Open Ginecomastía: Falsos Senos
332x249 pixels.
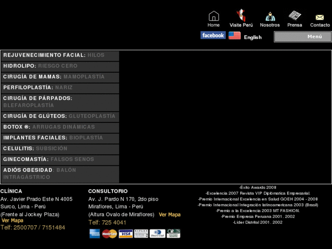pos(60,160)
